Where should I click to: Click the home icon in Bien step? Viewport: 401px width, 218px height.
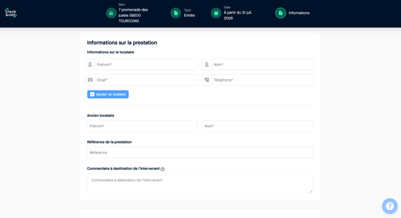coord(111,13)
